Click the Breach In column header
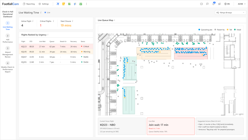The image size is (248, 140). point(63,41)
